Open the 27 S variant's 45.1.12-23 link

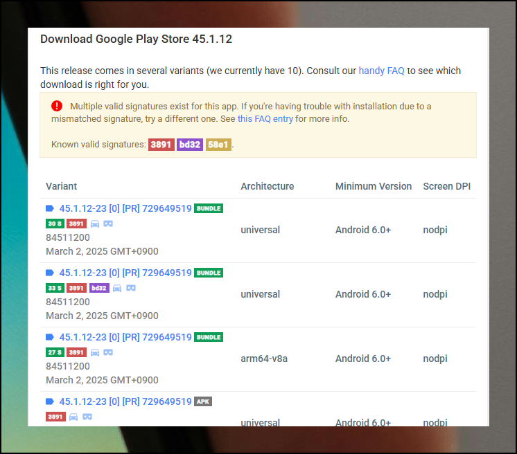click(x=125, y=337)
